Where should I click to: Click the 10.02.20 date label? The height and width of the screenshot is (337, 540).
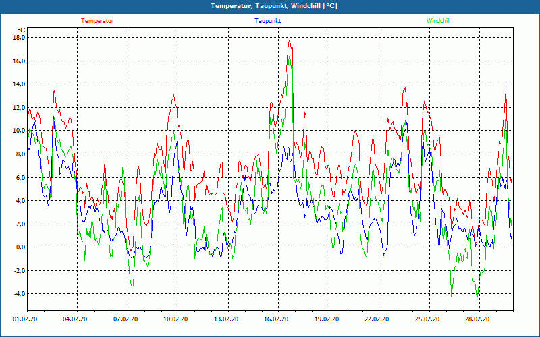(175, 319)
